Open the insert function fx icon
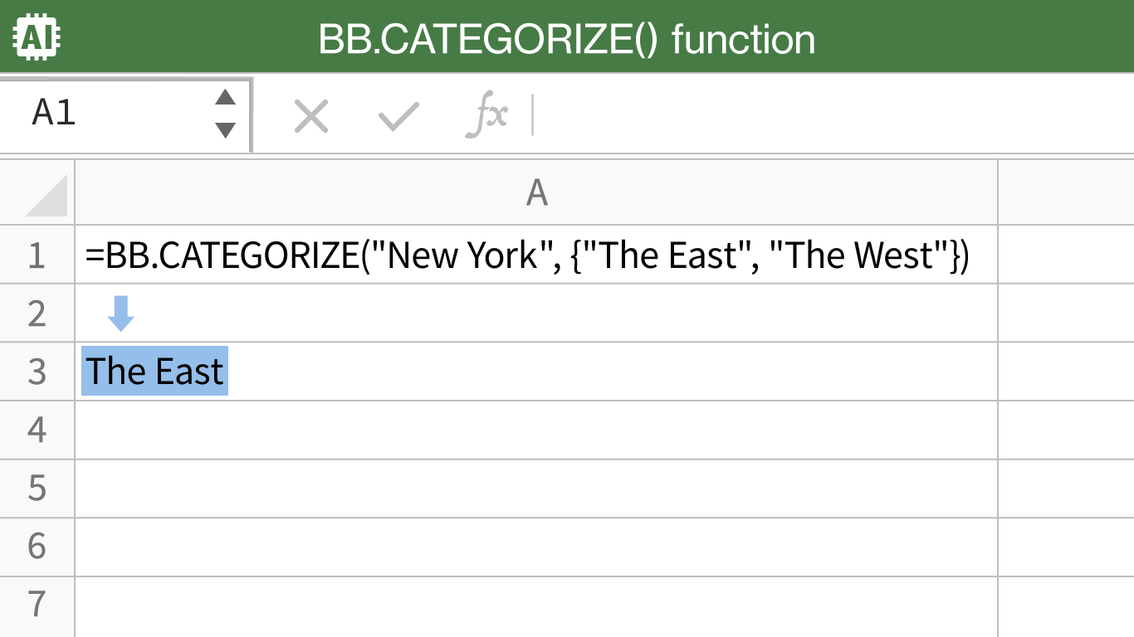 (x=486, y=116)
